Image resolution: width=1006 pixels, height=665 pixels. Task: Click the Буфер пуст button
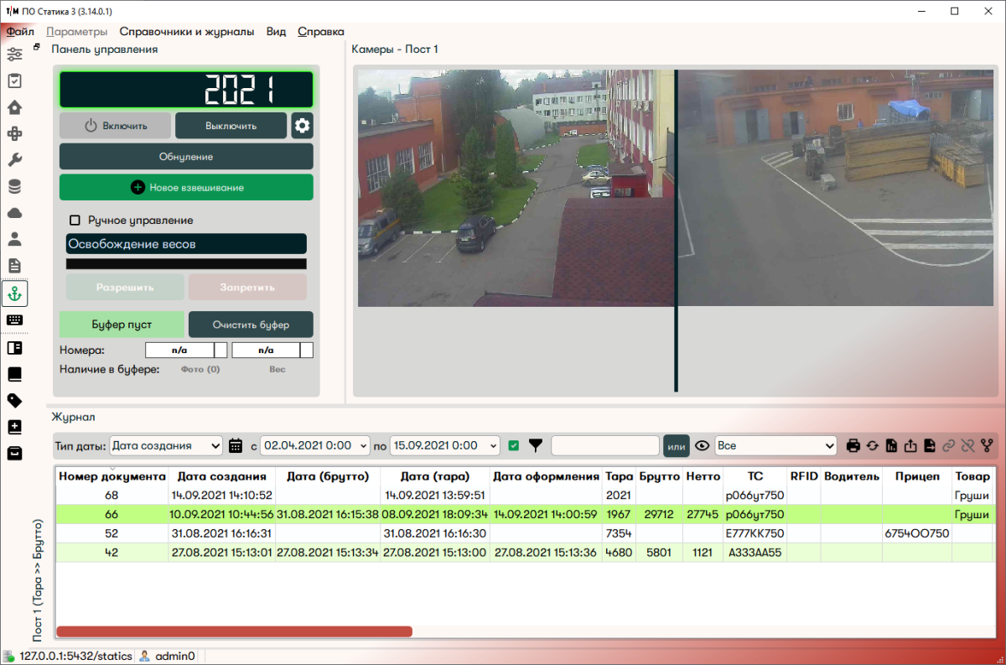point(122,325)
